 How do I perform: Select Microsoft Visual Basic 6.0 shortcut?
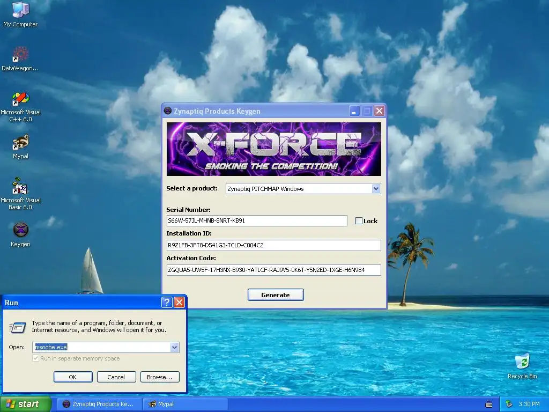tap(20, 194)
